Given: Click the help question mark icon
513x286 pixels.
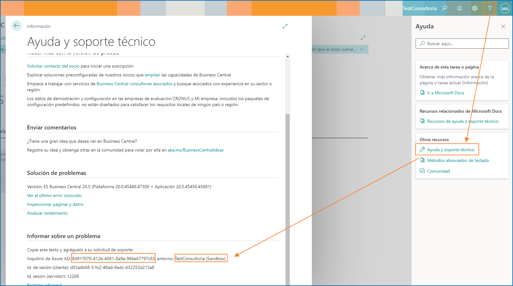Looking at the screenshot, I should pos(490,8).
